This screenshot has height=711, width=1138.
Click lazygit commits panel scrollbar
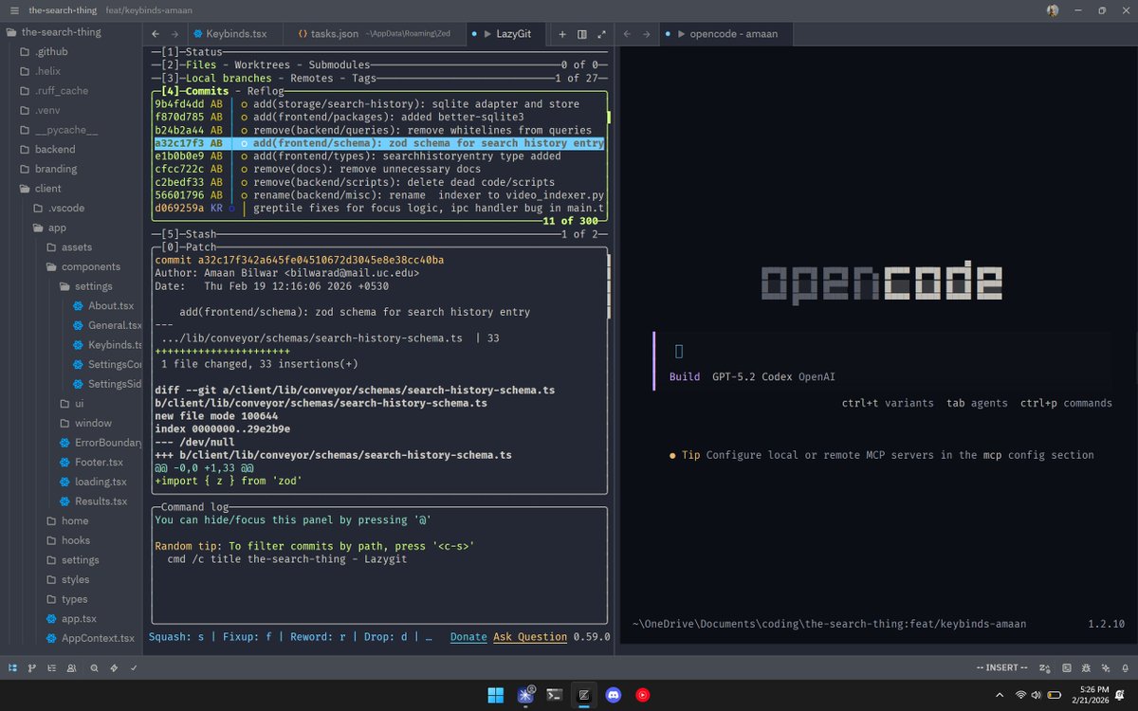[x=608, y=117]
